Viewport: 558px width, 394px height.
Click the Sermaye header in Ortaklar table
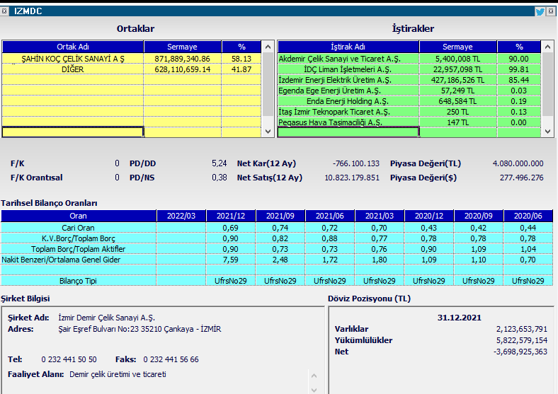[182, 47]
